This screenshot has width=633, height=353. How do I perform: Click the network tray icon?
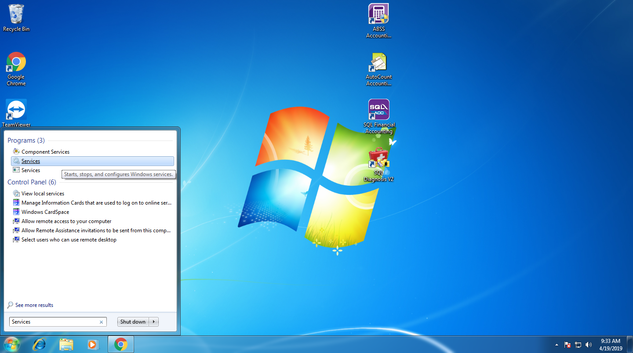coord(578,345)
